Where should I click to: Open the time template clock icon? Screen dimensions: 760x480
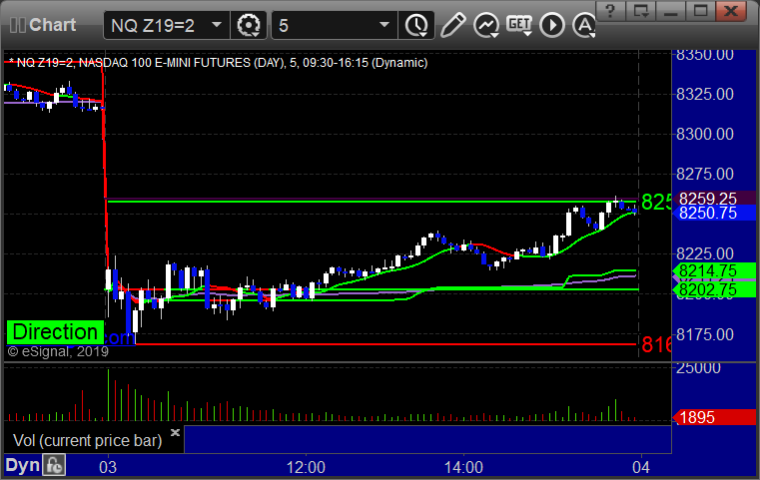tap(416, 25)
